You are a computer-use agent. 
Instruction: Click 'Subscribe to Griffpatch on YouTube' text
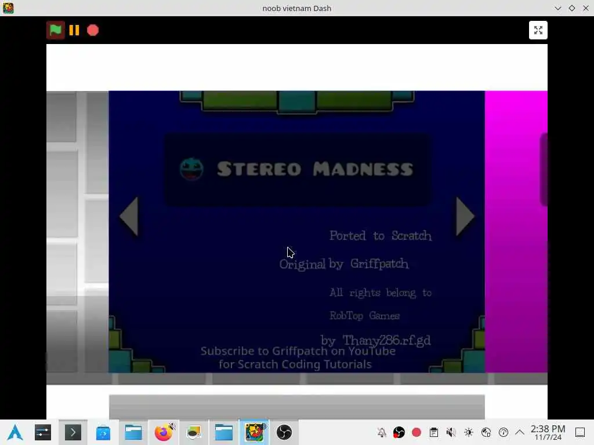pos(298,351)
